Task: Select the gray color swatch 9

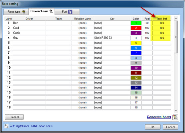Action: point(136,63)
